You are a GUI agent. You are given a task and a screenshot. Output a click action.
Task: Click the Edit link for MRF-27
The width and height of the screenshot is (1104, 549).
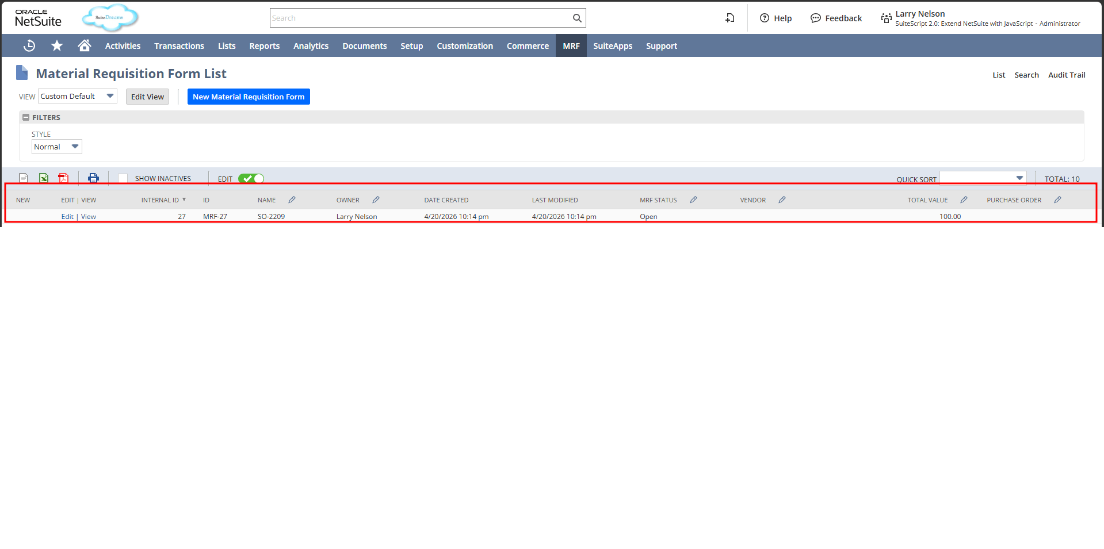pos(67,217)
